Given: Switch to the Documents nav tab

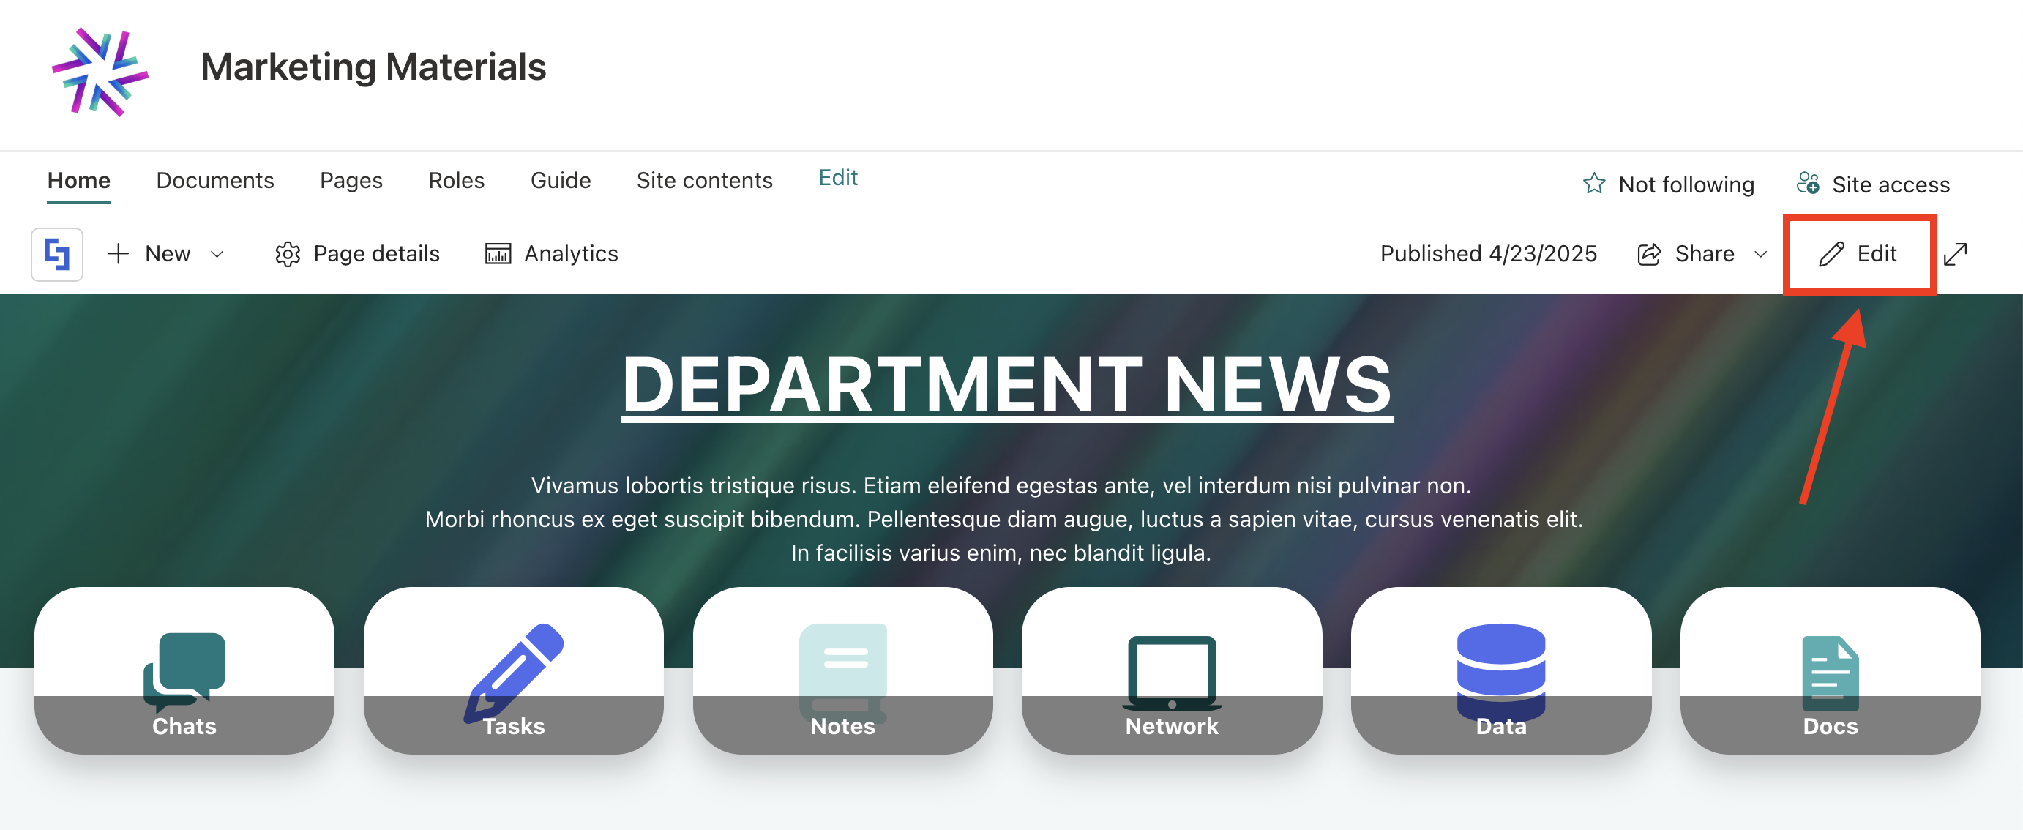Looking at the screenshot, I should coord(214,181).
